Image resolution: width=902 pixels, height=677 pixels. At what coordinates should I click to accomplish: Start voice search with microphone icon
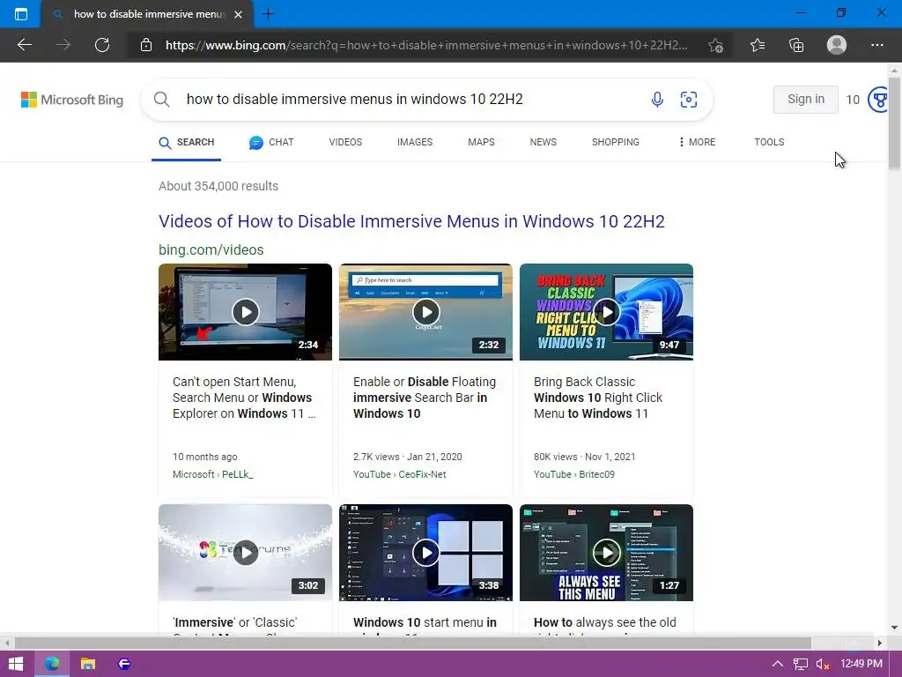(657, 100)
